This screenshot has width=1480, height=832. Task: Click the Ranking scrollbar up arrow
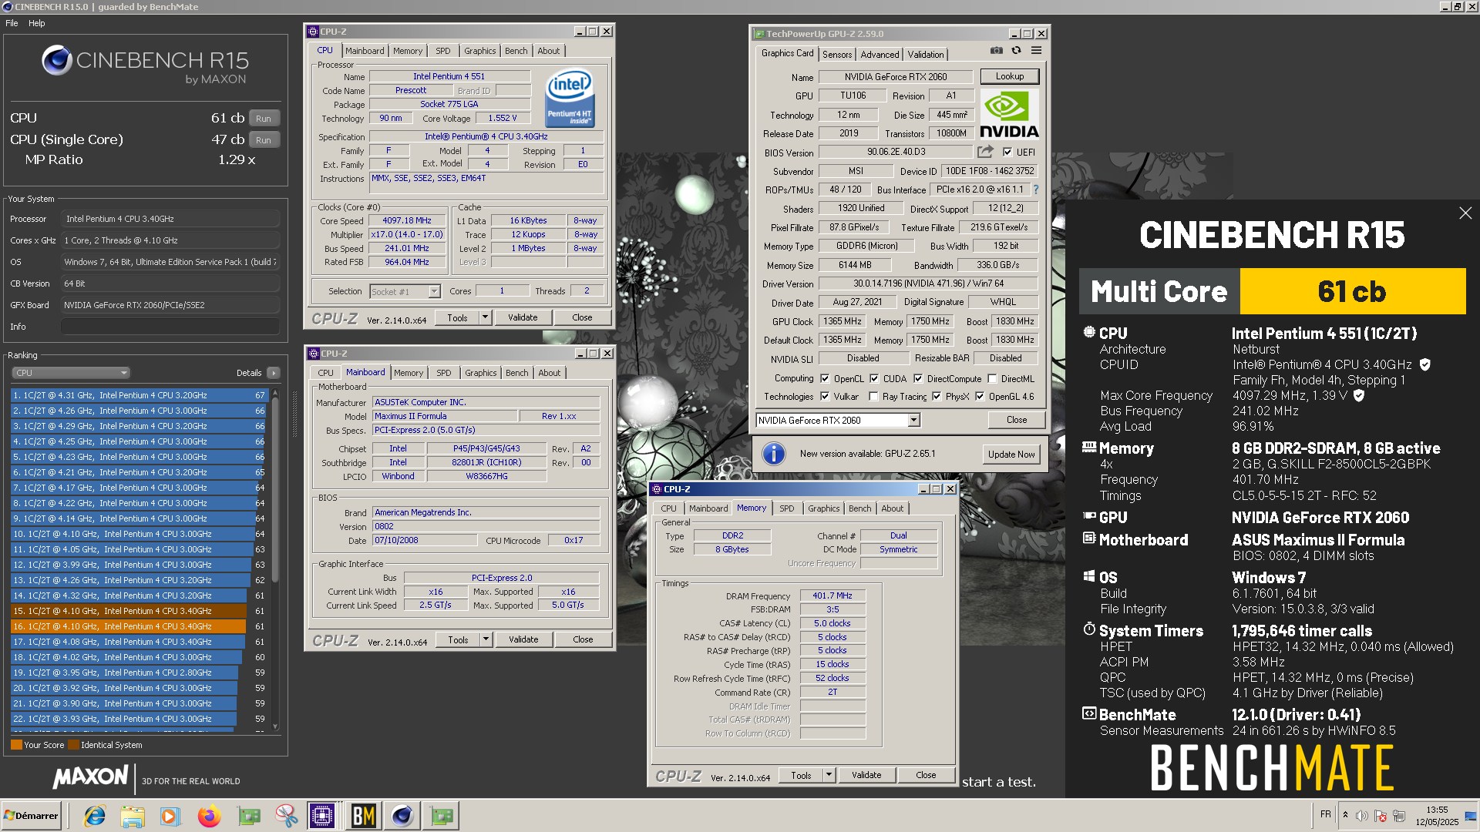(275, 393)
